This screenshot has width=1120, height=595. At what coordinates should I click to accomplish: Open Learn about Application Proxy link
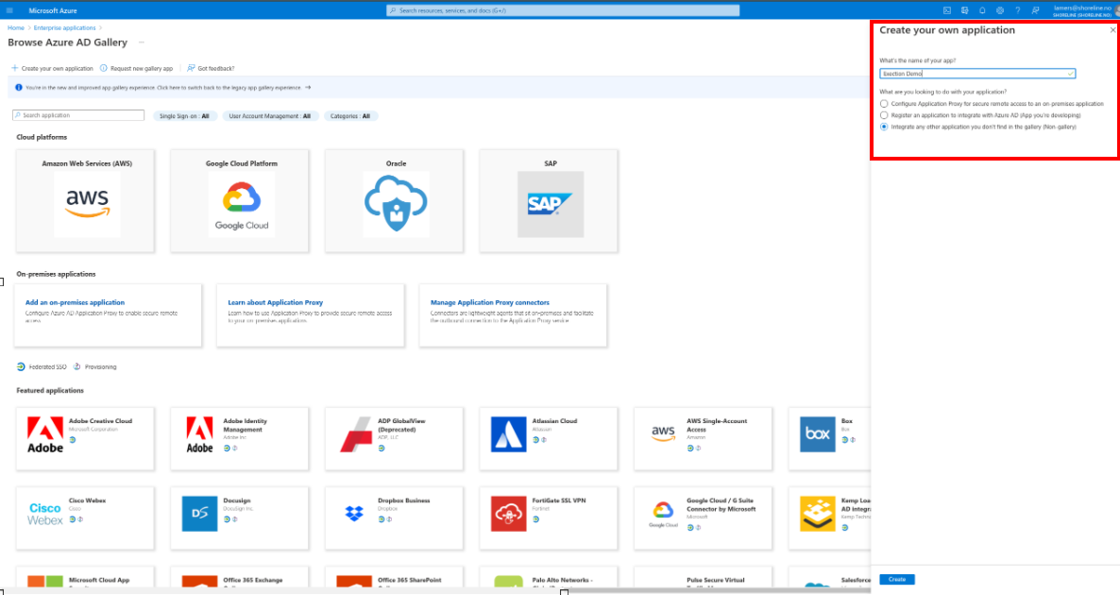(275, 303)
